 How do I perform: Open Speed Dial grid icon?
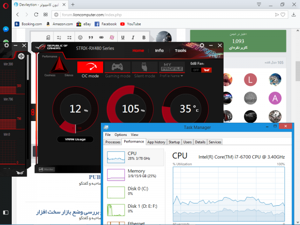(x=45, y=15)
